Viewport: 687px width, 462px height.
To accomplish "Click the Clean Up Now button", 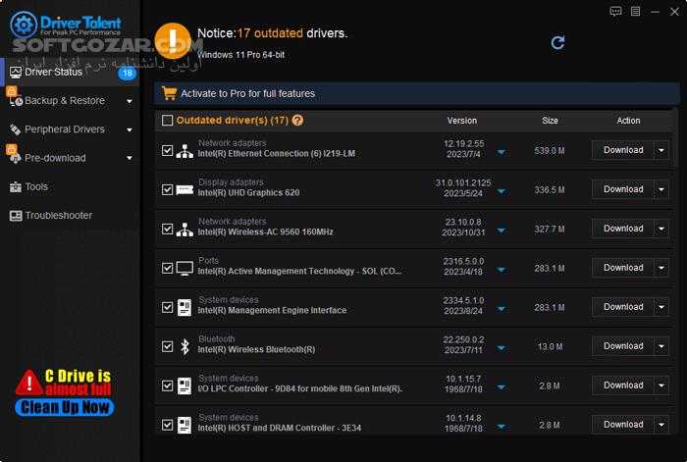I will click(65, 407).
